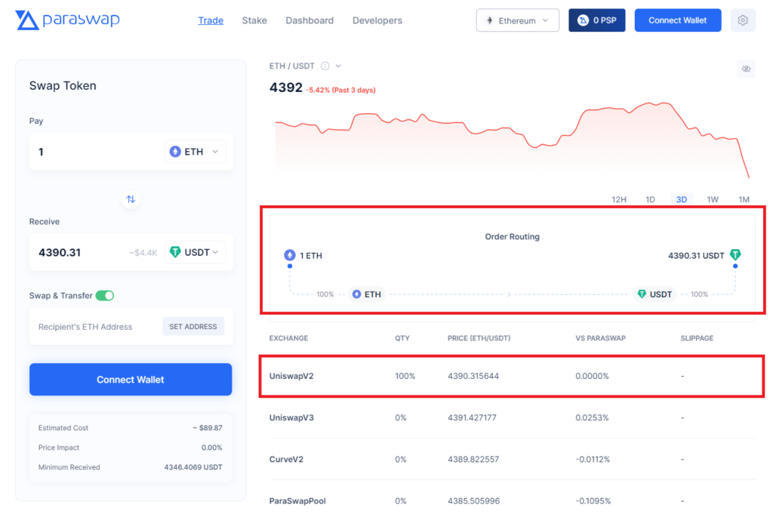The height and width of the screenshot is (520, 773).
Task: Go to the Stake tab
Action: [x=254, y=20]
